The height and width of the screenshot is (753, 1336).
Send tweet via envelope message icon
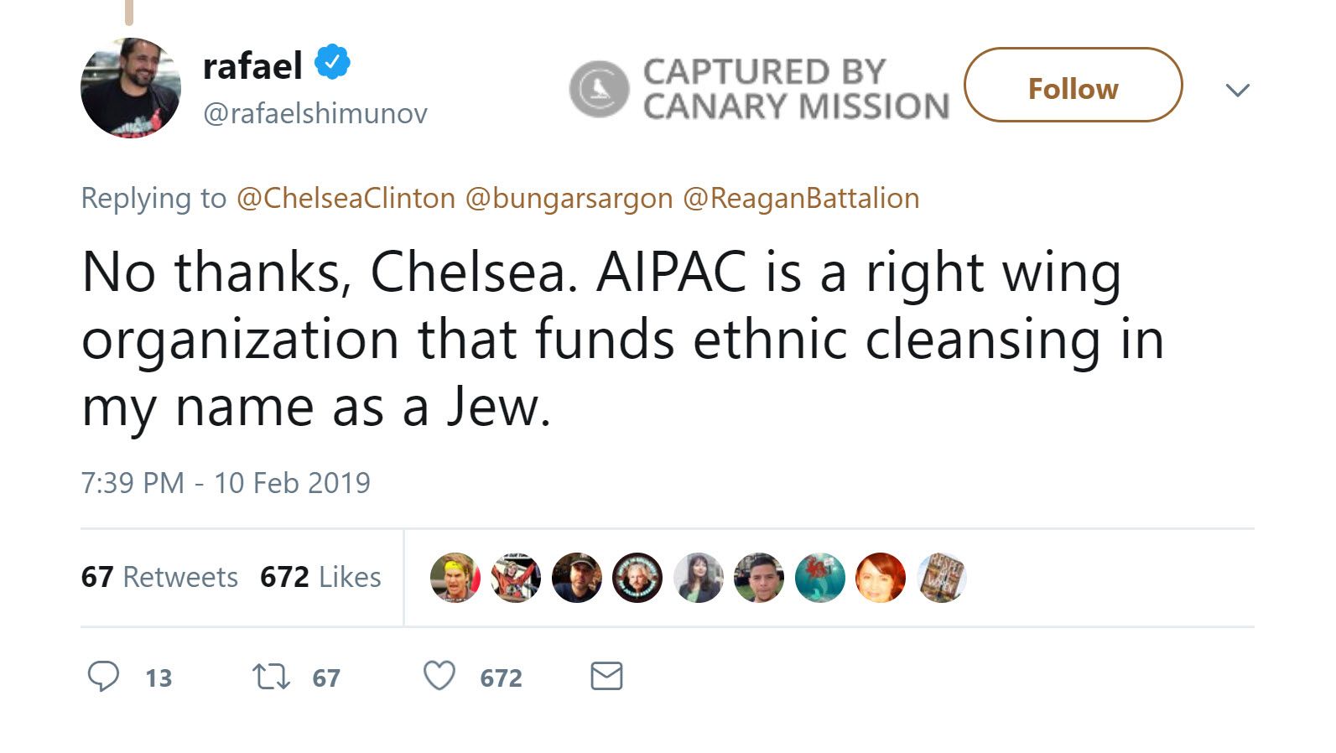(606, 676)
